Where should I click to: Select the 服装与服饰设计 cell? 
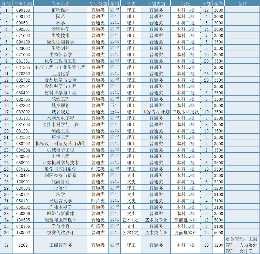tap(60, 220)
